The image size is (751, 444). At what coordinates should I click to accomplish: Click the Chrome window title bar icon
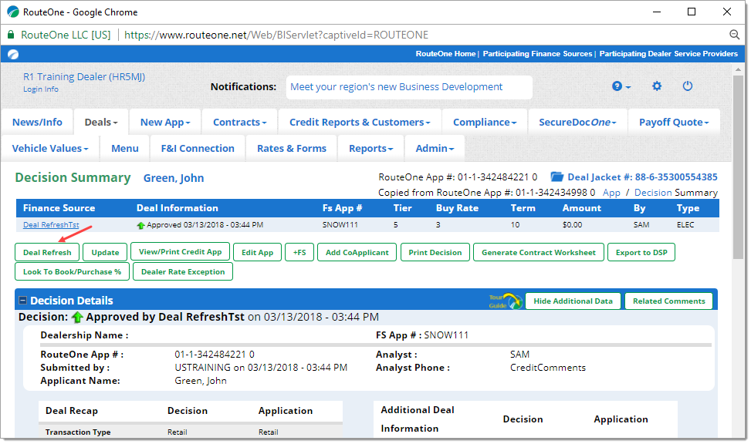coord(13,12)
